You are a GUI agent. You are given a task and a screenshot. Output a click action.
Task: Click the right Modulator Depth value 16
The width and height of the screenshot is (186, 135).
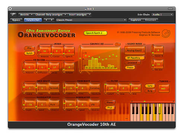[x=70, y=105]
